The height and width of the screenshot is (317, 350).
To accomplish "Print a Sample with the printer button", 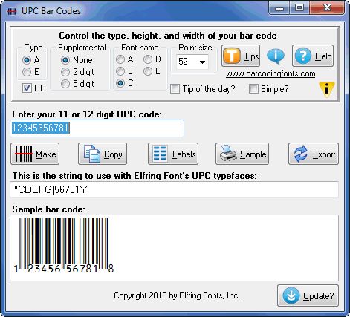I will (x=242, y=154).
